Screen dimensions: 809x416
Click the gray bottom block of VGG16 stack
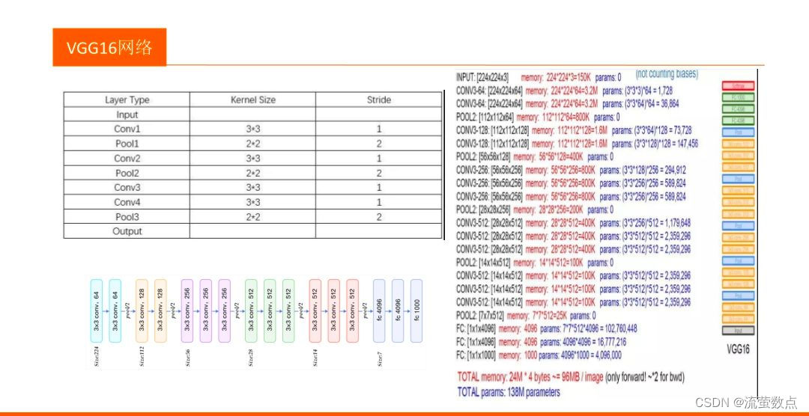pyautogui.click(x=738, y=331)
